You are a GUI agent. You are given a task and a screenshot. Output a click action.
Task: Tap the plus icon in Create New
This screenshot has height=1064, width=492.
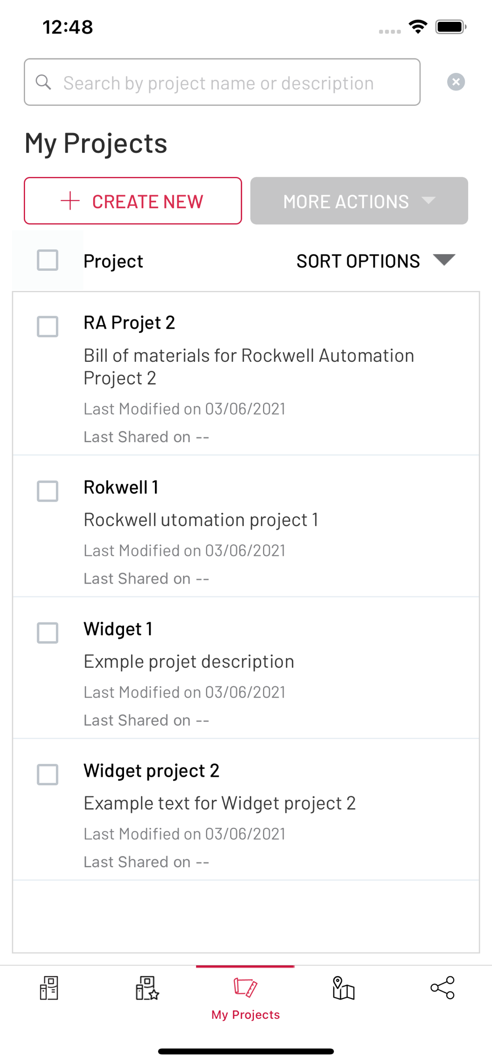[70, 201]
